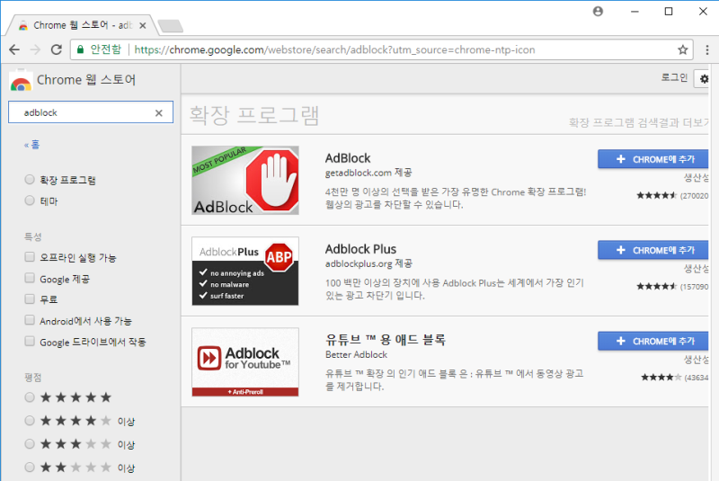Select 테마 radio button
Screen dimensions: 719x481
coord(30,200)
